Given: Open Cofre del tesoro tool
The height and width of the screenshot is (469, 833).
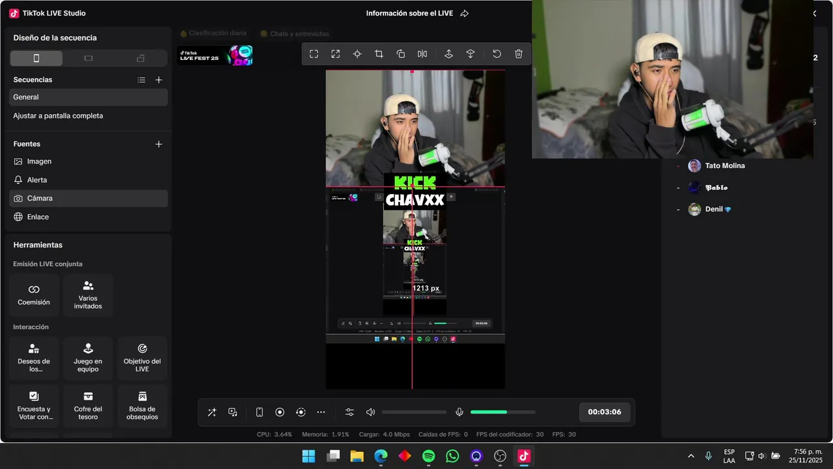Looking at the screenshot, I should click(x=88, y=406).
